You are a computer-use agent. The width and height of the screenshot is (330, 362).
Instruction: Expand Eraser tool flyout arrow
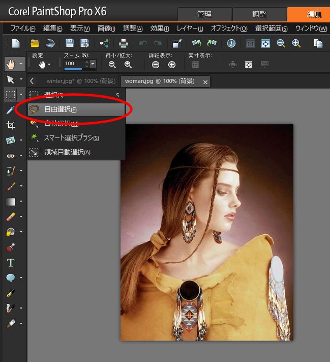point(21,216)
